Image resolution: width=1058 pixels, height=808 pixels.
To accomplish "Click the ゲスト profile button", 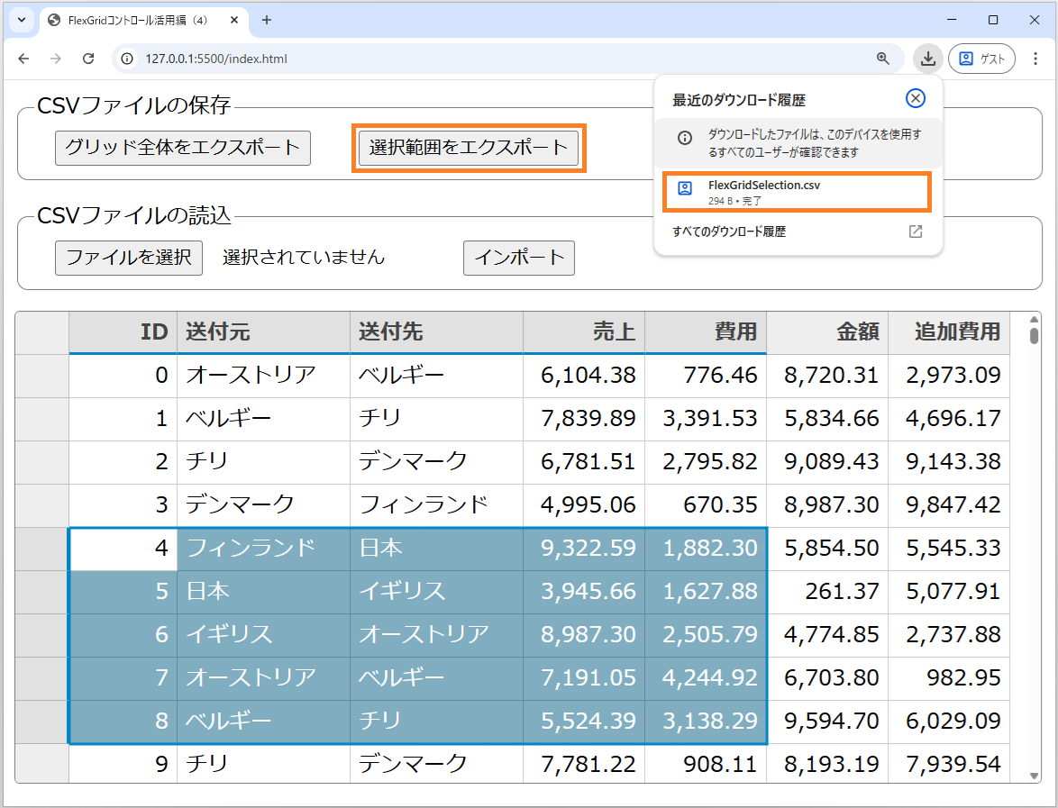I will (981, 59).
